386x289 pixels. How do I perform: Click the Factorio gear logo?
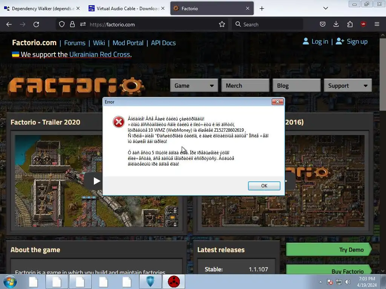point(76,87)
